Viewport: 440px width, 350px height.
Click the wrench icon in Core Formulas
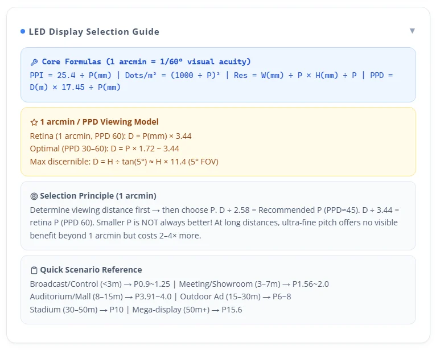point(34,62)
